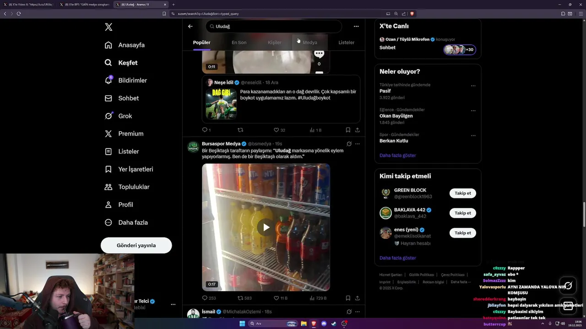Click the X logo in sidebar
586x329 pixels.
109,27
